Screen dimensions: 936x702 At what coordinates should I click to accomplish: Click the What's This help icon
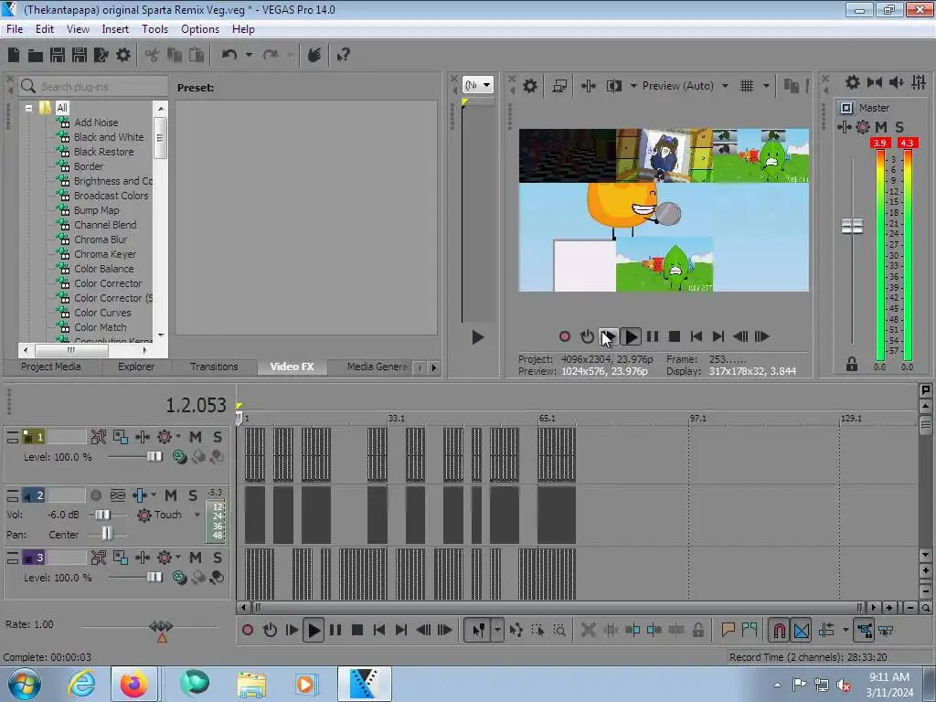coord(344,55)
